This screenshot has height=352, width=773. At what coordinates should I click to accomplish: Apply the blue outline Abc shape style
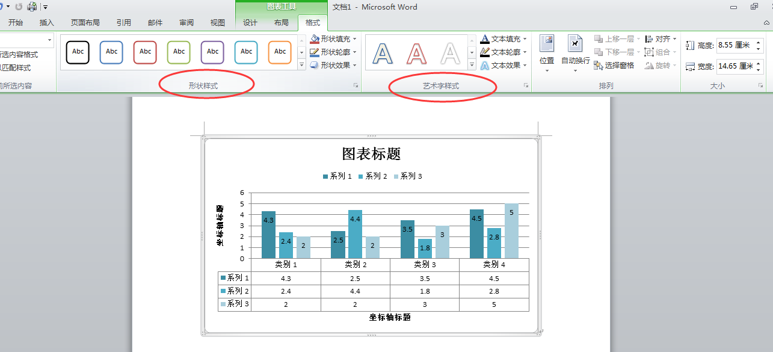[112, 52]
